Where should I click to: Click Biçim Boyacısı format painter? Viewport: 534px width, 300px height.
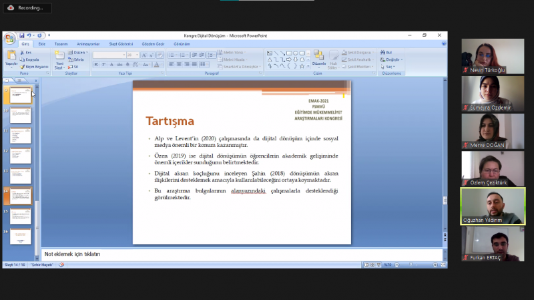coord(35,67)
